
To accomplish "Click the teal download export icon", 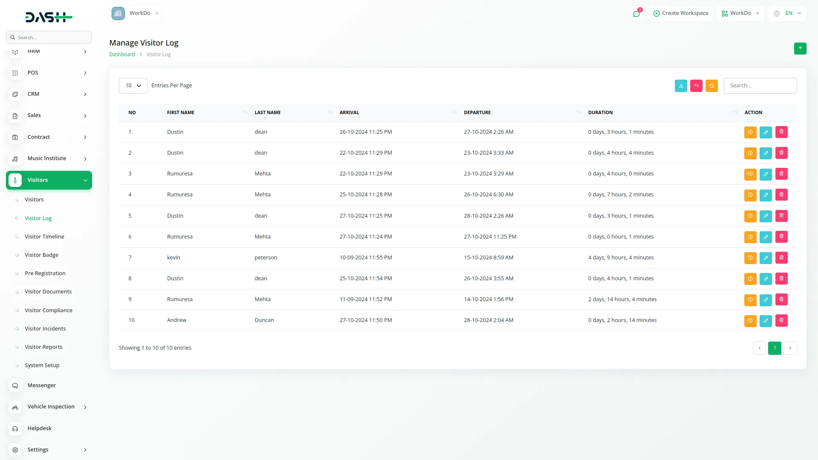I will pos(681,86).
